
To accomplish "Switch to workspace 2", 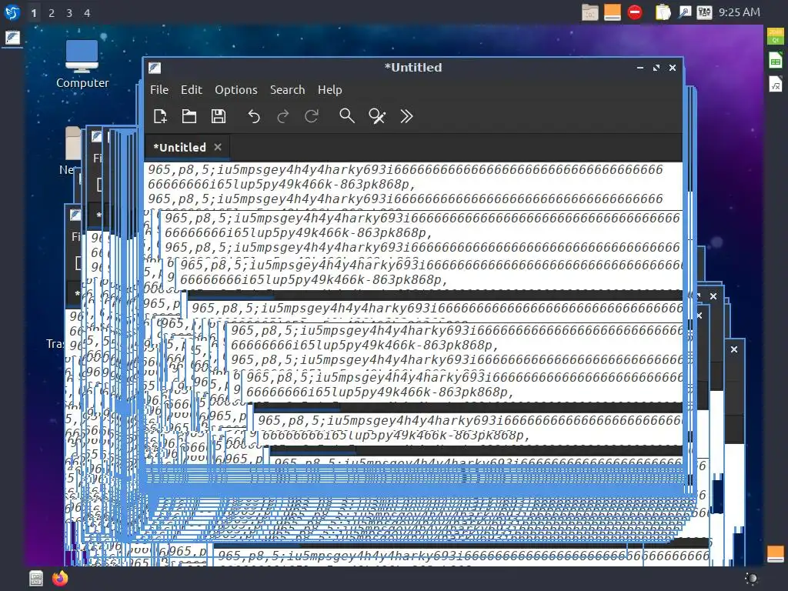I will click(52, 13).
